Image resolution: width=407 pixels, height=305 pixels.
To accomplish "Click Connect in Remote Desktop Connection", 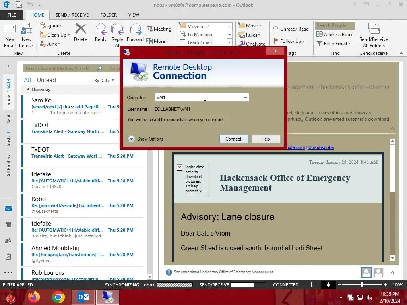I will pyautogui.click(x=234, y=139).
